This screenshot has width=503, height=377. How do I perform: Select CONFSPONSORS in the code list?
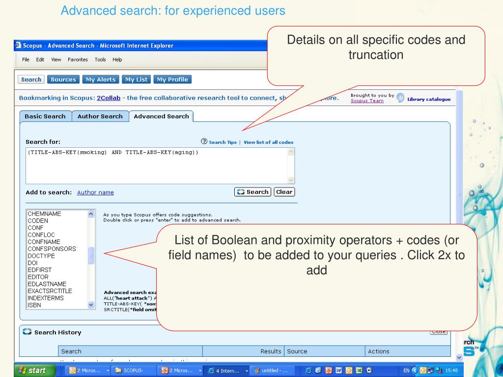tap(52, 249)
